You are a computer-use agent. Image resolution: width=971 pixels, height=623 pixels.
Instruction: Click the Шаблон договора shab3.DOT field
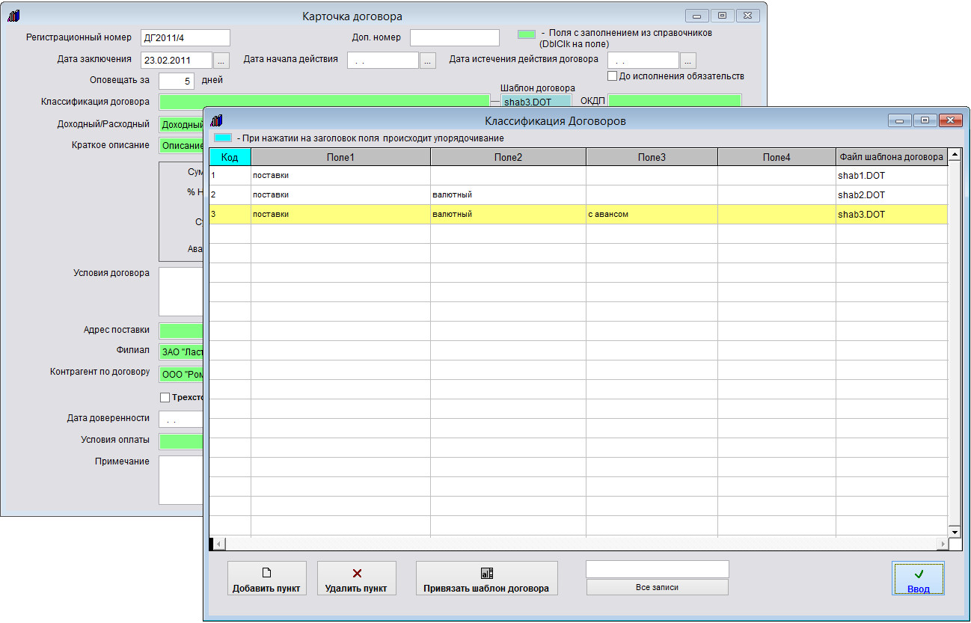(x=536, y=102)
